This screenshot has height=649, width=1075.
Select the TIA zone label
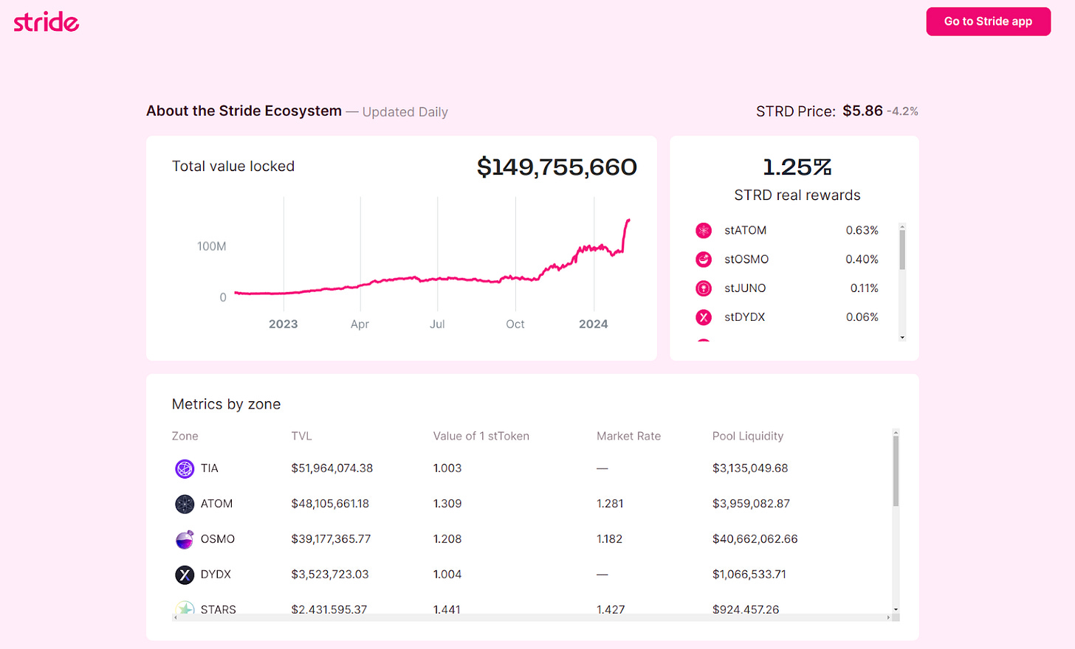[x=210, y=468]
